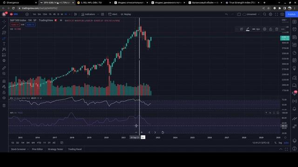
Task: Create an Alert
Action: pyautogui.click(x=113, y=14)
